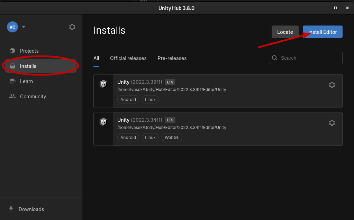This screenshot has height=220, width=354.
Task: Expand the account dropdown arrow
Action: (24, 27)
